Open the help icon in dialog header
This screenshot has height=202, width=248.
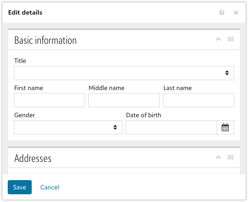click(x=222, y=13)
